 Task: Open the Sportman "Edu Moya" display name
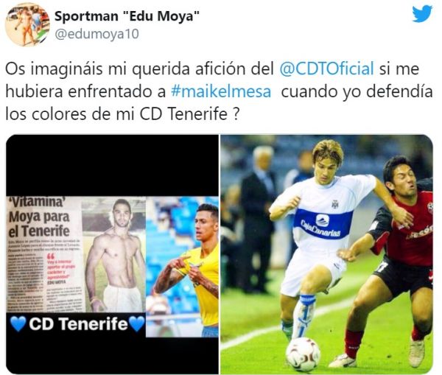coord(127,16)
